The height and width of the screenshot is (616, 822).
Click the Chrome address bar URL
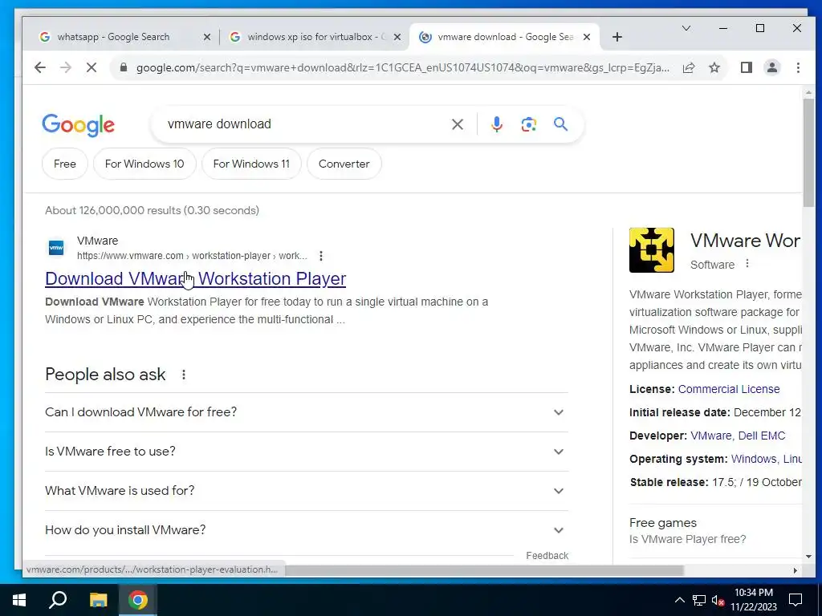[x=403, y=67]
